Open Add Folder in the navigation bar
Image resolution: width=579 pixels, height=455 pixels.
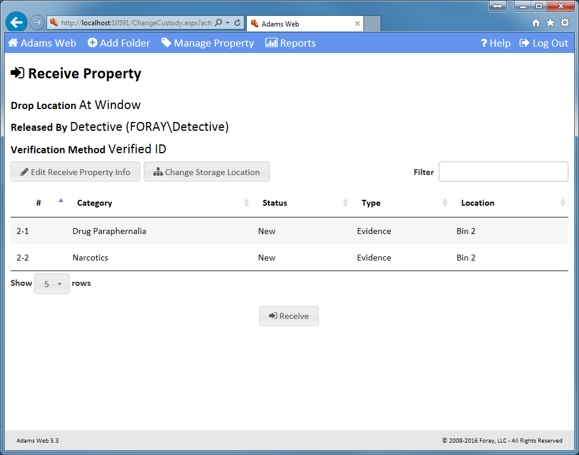[119, 43]
